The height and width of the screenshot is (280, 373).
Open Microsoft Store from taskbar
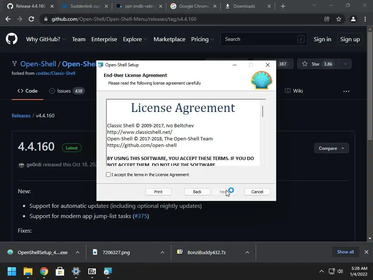[x=60, y=271]
